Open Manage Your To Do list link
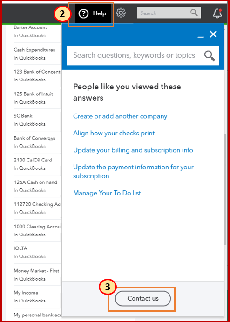The width and height of the screenshot is (230, 322). [x=107, y=193]
